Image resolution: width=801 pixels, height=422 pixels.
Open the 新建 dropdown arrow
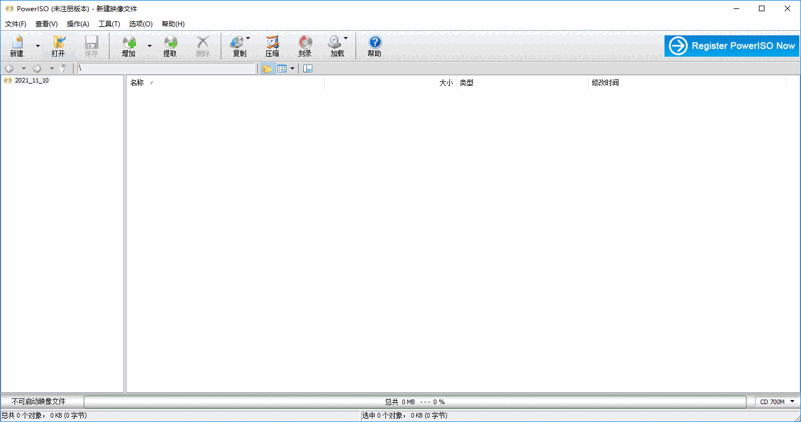point(37,45)
